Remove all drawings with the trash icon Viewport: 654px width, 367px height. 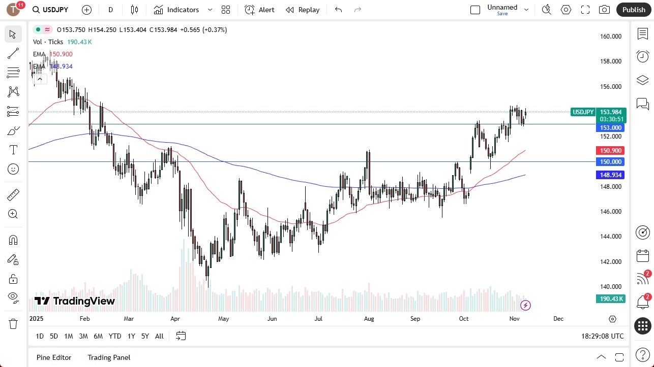(13, 322)
